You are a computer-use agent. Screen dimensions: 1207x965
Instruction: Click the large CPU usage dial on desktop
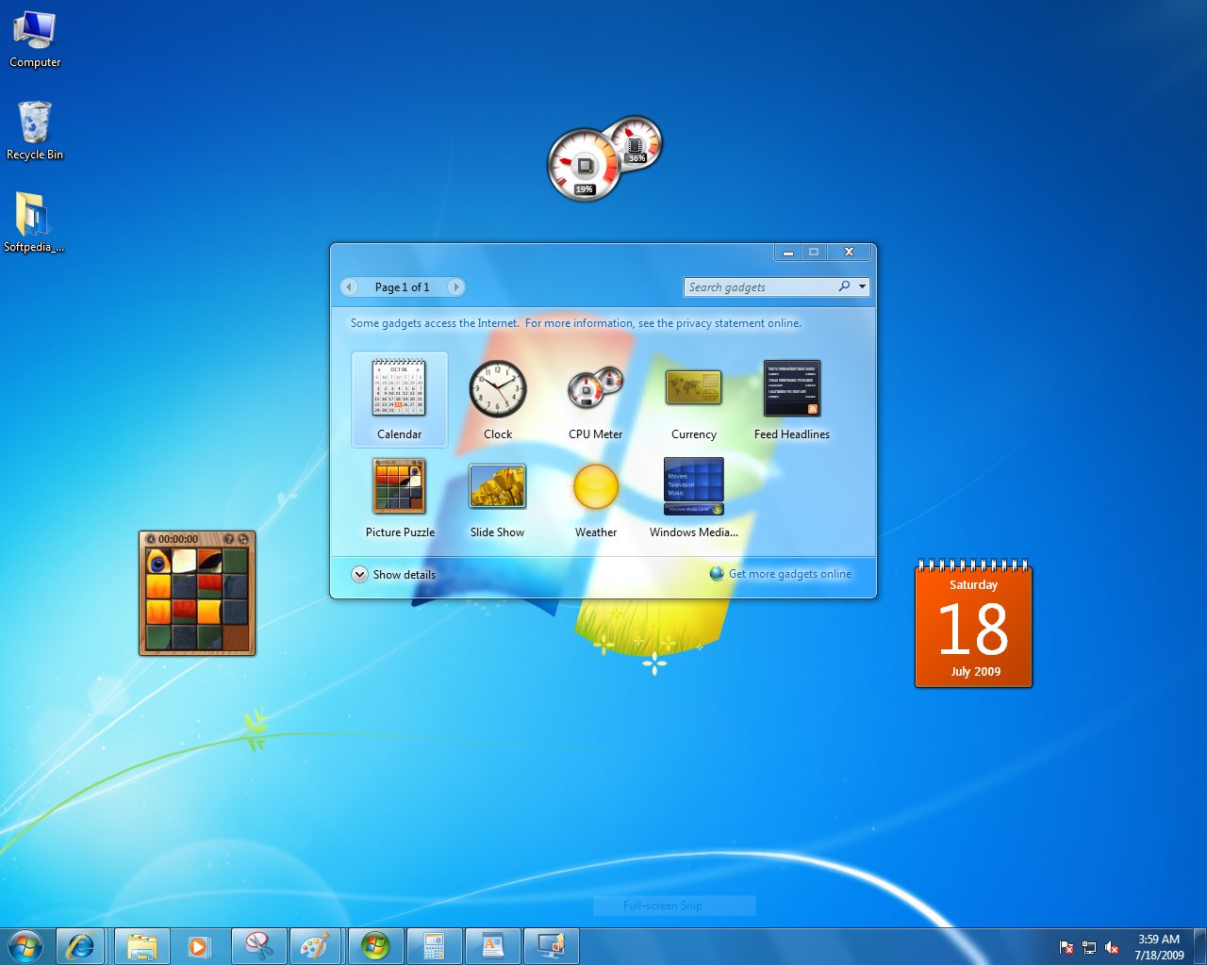585,166
